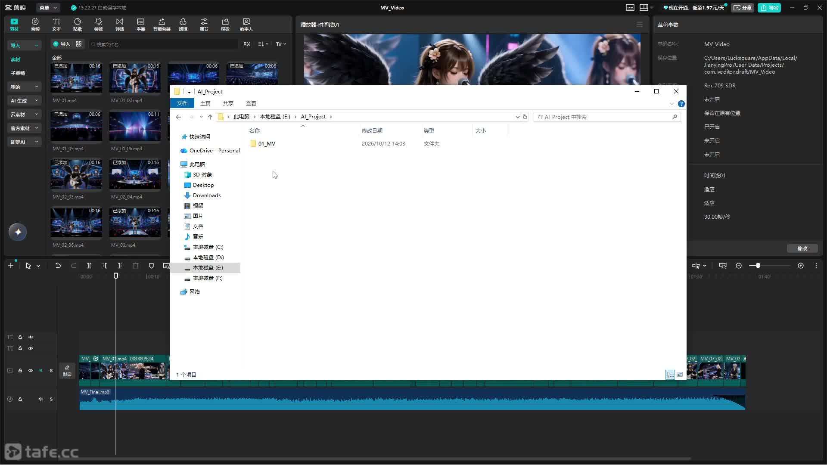Open the 数字人 digital human panel
The width and height of the screenshot is (827, 465).
click(246, 25)
